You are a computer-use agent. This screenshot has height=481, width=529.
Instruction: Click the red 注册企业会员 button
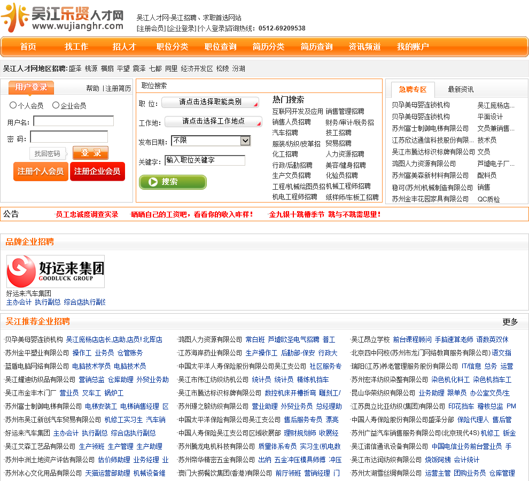click(x=97, y=172)
